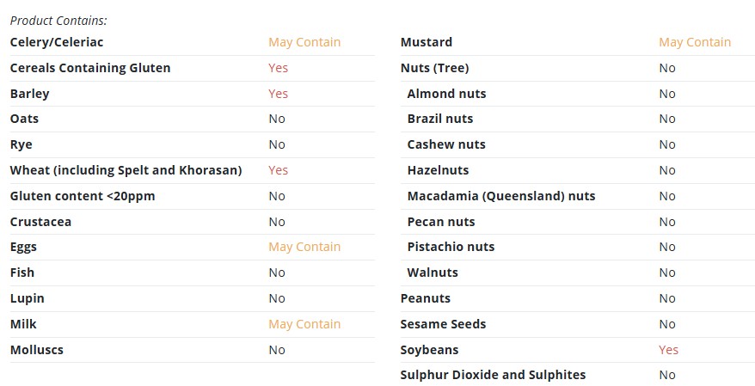The width and height of the screenshot is (755, 386).
Task: Click the Sesame Seeds label
Action: [443, 324]
